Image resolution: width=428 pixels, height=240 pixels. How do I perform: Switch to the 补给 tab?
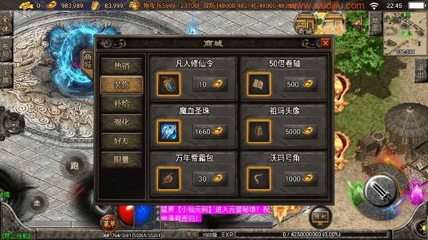click(x=122, y=104)
